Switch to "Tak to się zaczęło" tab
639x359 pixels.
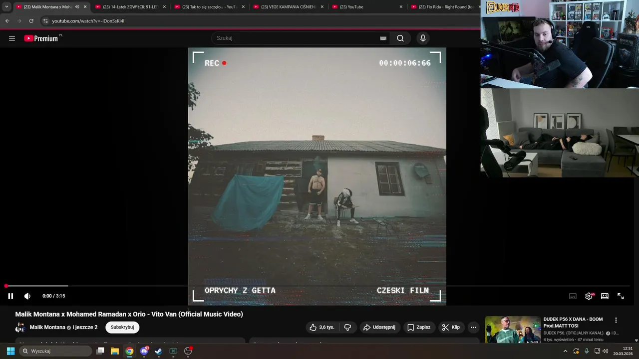pyautogui.click(x=209, y=7)
